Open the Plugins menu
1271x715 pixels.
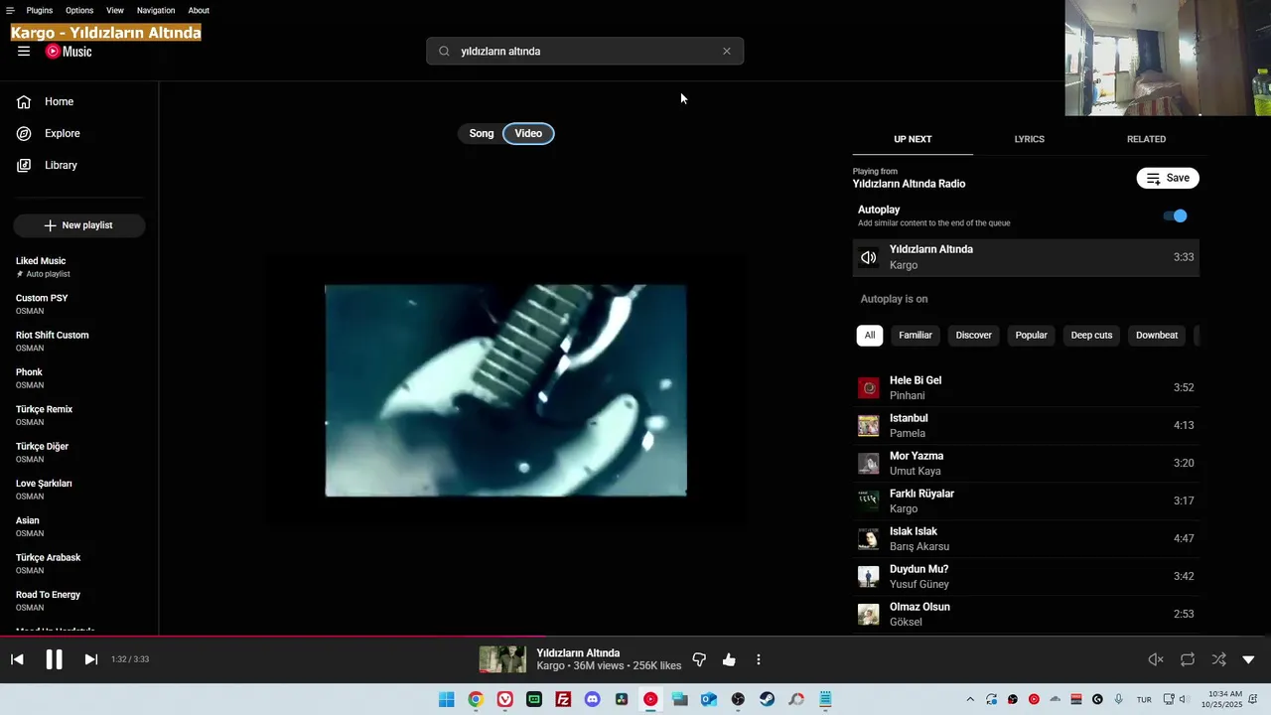pos(40,10)
